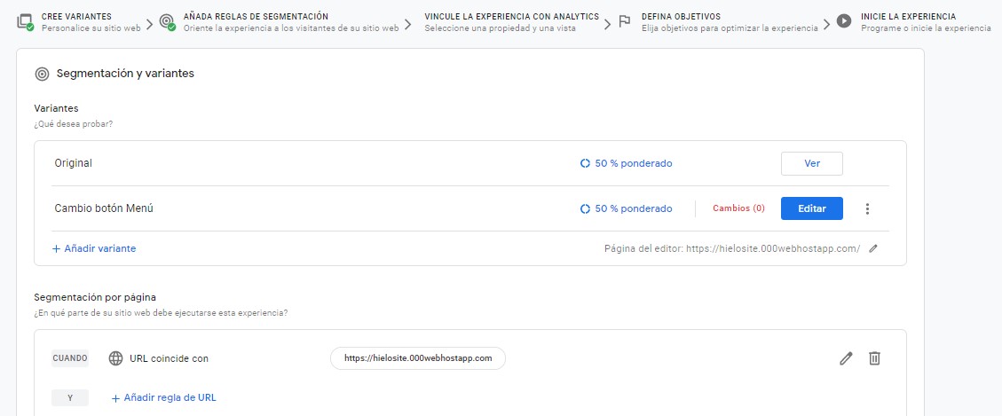Image resolution: width=1002 pixels, height=416 pixels.
Task: Open the globe icon beside URL coincide con
Action: [x=115, y=358]
